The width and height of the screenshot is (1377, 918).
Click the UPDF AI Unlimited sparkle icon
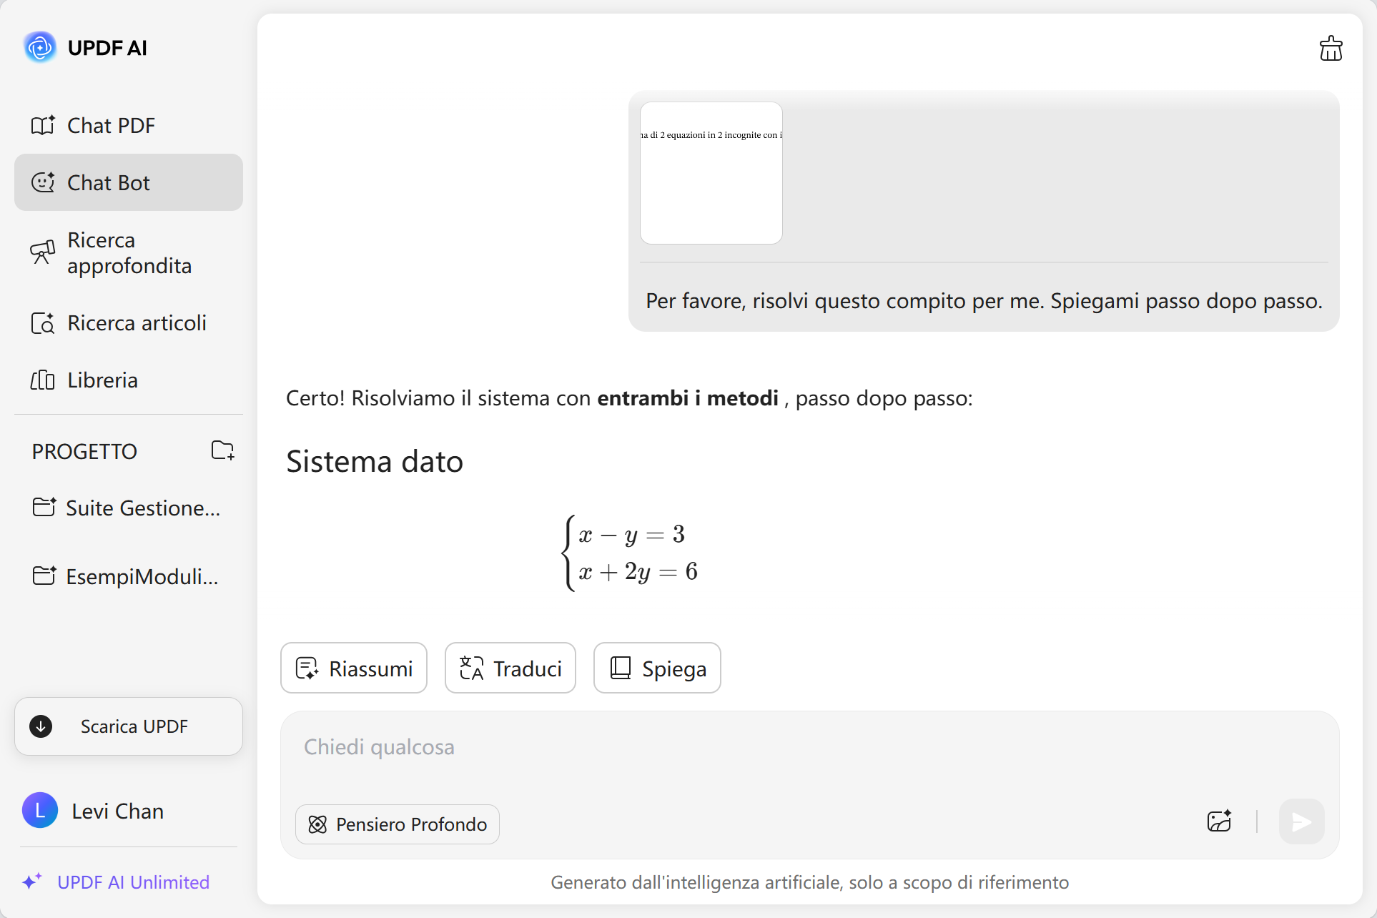[32, 882]
